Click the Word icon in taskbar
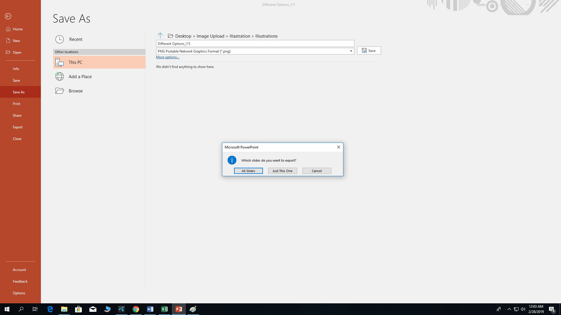This screenshot has width=561, height=315. point(150,309)
